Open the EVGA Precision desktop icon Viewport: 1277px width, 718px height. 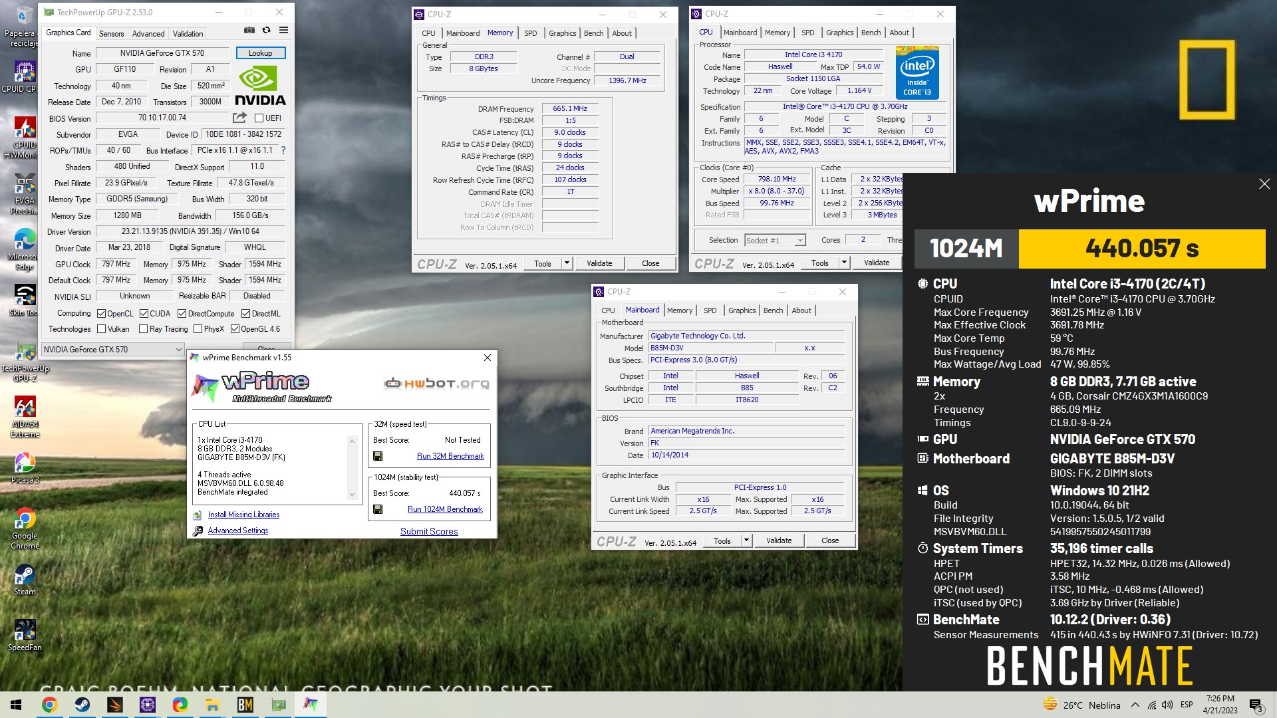pos(24,194)
